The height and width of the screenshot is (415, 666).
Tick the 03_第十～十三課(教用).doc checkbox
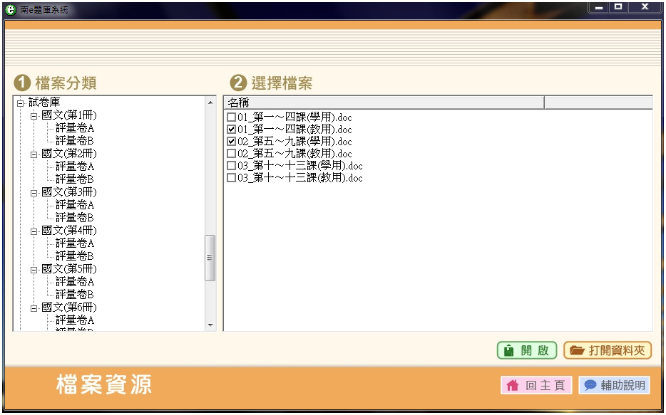pyautogui.click(x=231, y=178)
